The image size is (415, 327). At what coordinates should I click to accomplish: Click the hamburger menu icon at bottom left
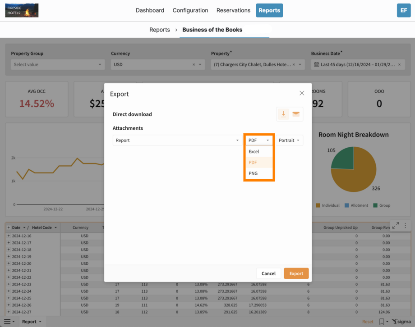point(7,322)
